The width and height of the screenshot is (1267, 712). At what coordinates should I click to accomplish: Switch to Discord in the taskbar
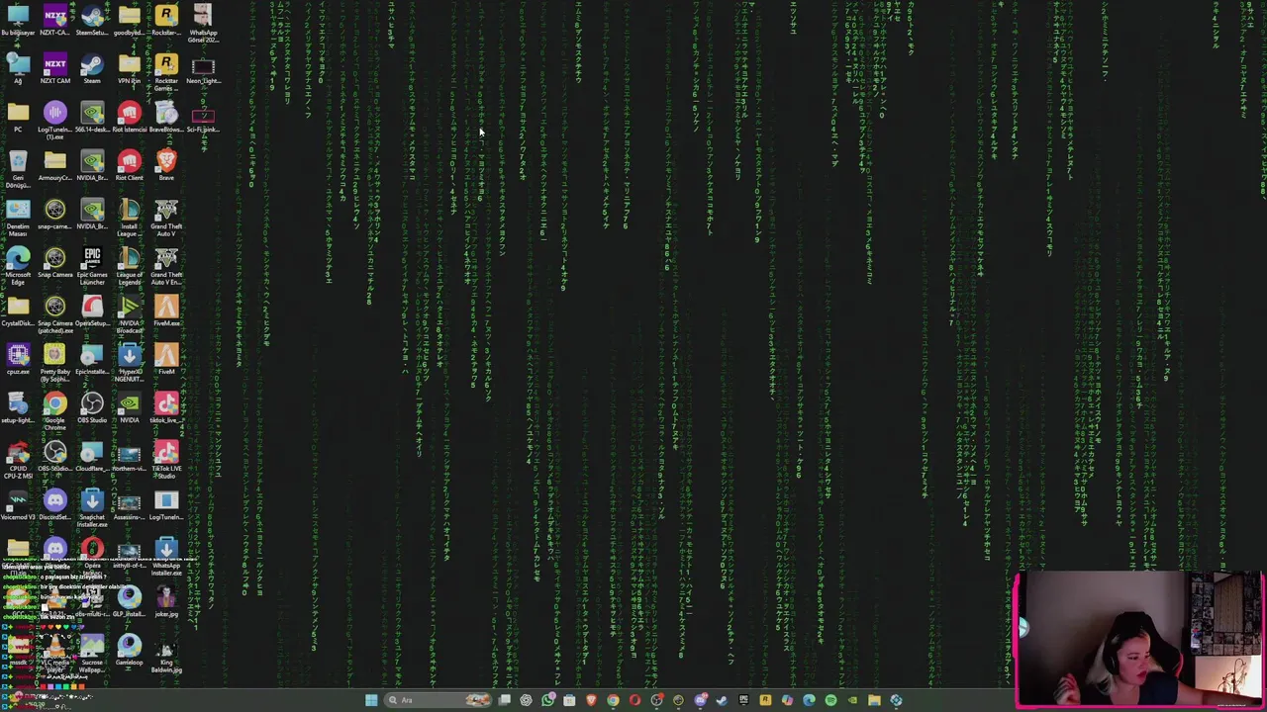tap(701, 700)
